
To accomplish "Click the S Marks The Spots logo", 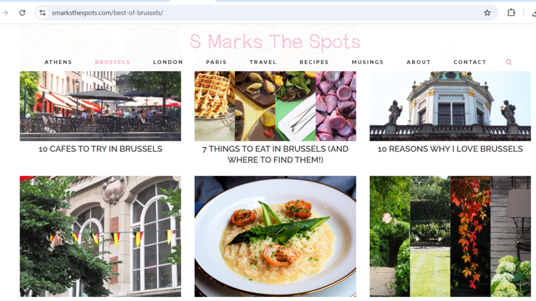I will click(x=275, y=42).
